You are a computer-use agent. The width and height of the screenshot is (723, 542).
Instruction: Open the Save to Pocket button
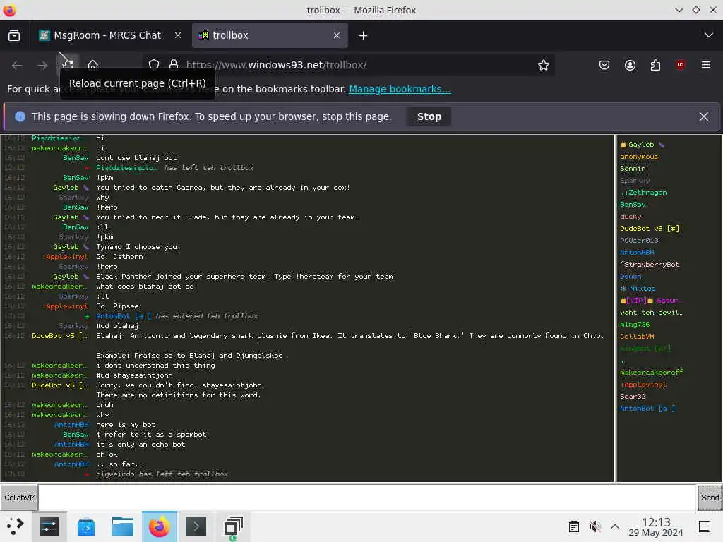pyautogui.click(x=604, y=65)
